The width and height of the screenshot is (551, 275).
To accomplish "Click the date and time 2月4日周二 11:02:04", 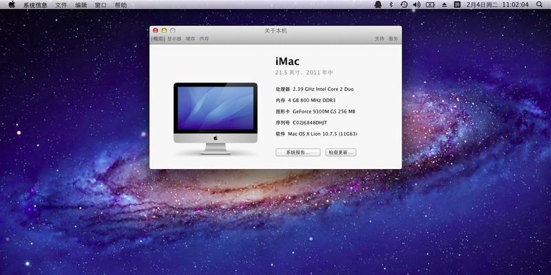I will click(497, 5).
